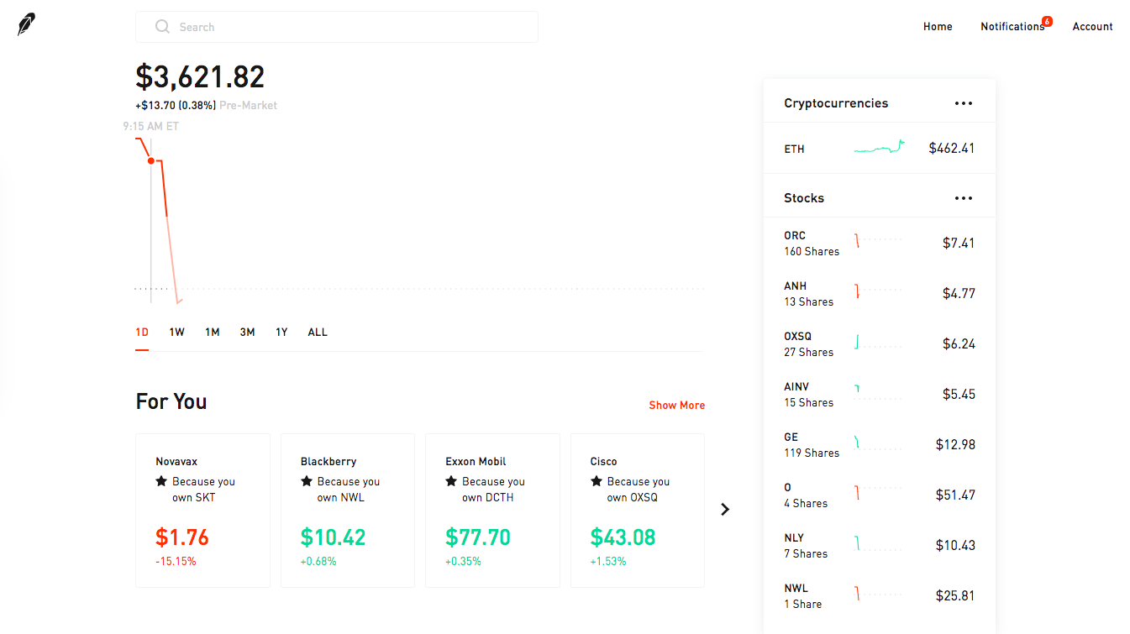
Task: Open the Stocks three-dot menu
Action: pyautogui.click(x=964, y=198)
